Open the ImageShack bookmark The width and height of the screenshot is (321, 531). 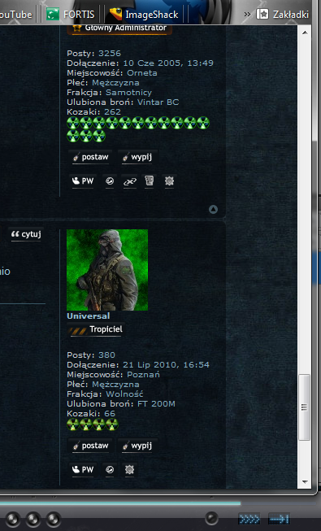point(145,15)
